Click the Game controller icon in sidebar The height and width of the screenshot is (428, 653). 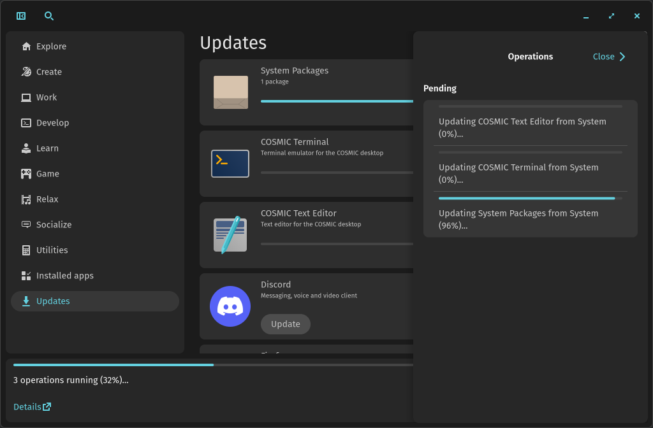[x=26, y=174]
